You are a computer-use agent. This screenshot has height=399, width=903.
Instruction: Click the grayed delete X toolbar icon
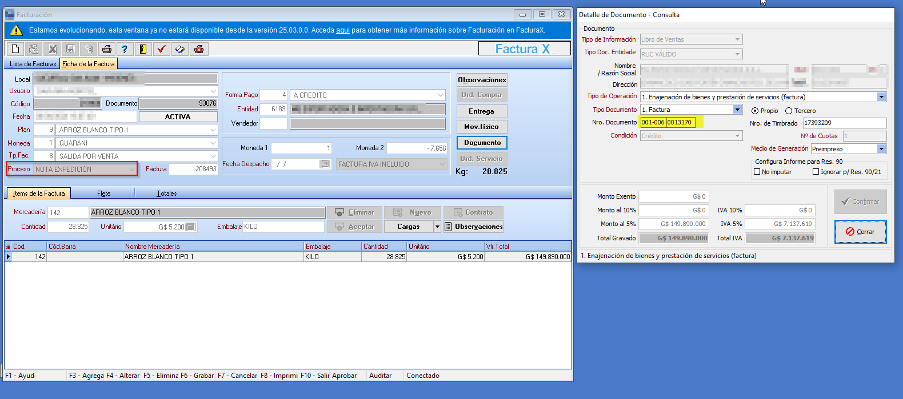pos(52,49)
